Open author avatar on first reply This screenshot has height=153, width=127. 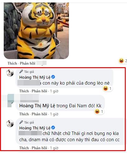pos(10,73)
